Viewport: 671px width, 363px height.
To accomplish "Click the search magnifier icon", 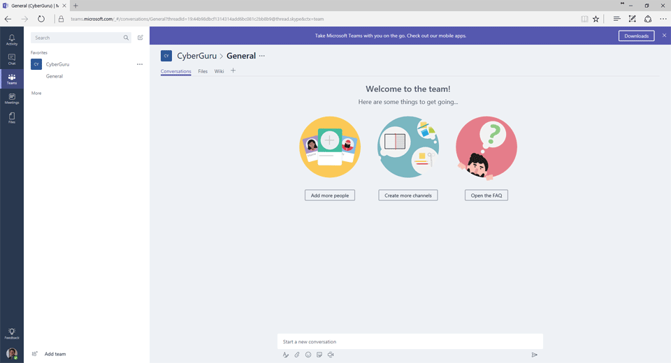I will click(127, 38).
